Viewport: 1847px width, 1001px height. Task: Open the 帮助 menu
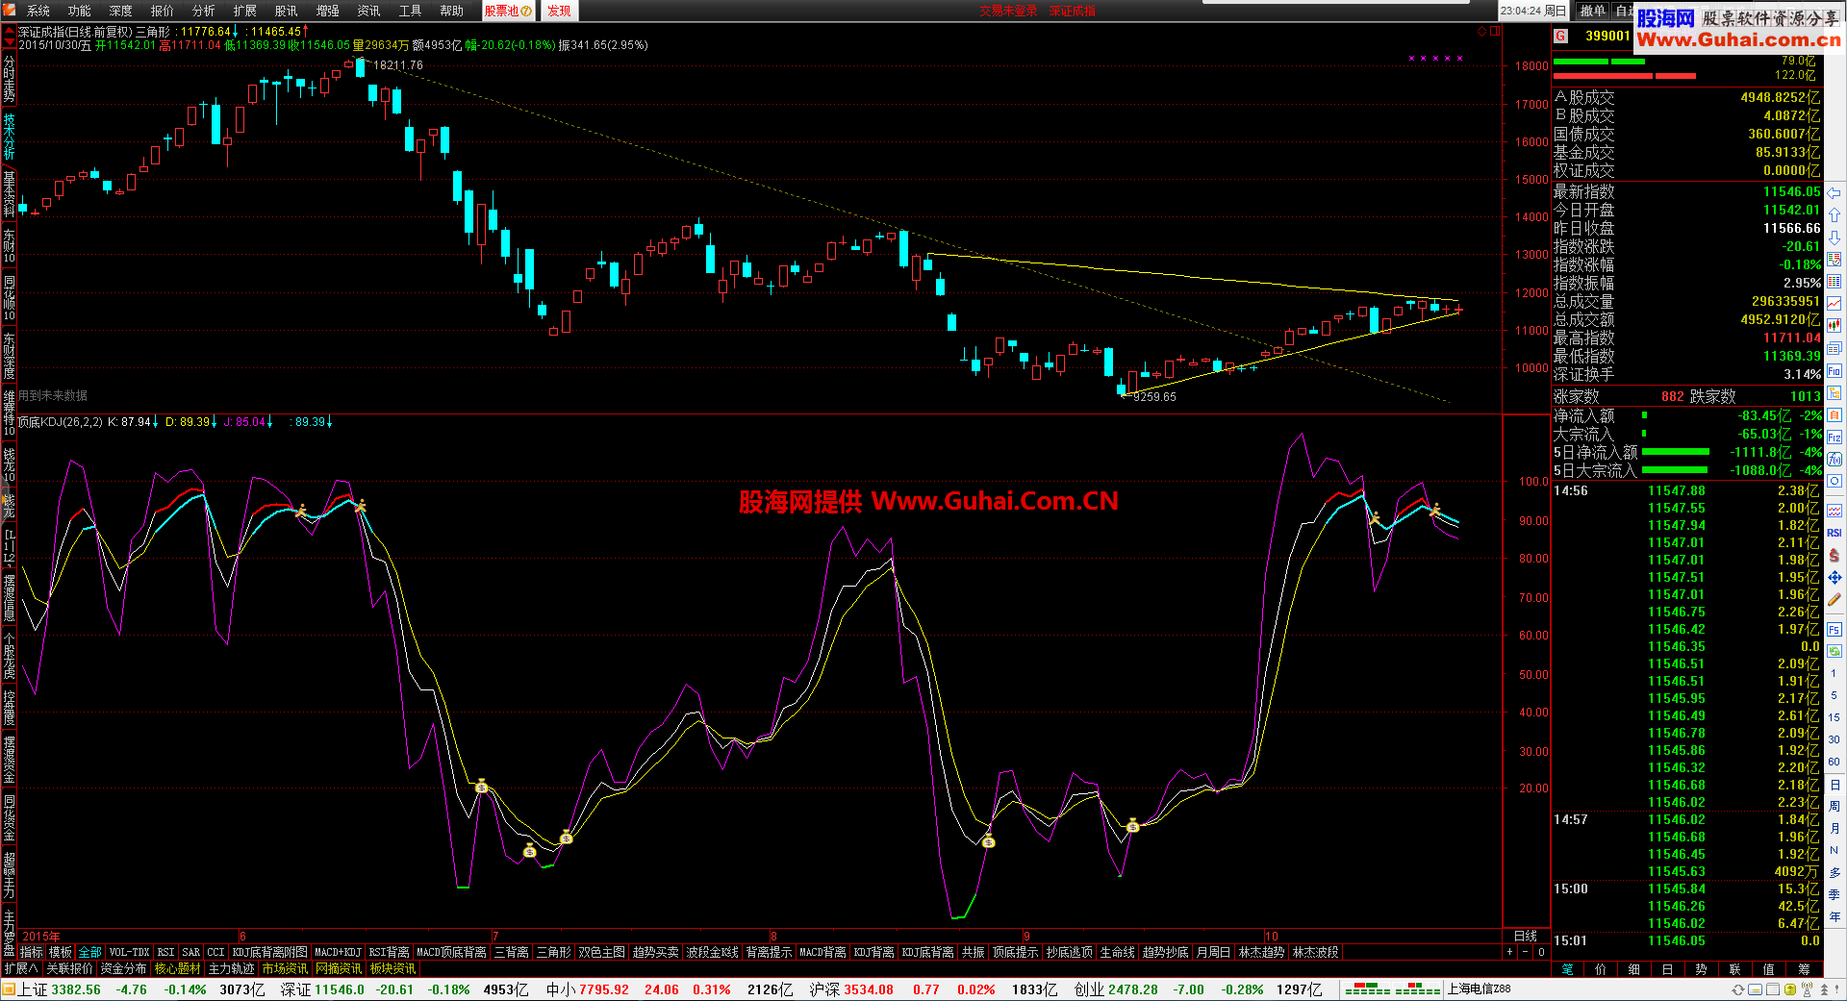(x=452, y=11)
